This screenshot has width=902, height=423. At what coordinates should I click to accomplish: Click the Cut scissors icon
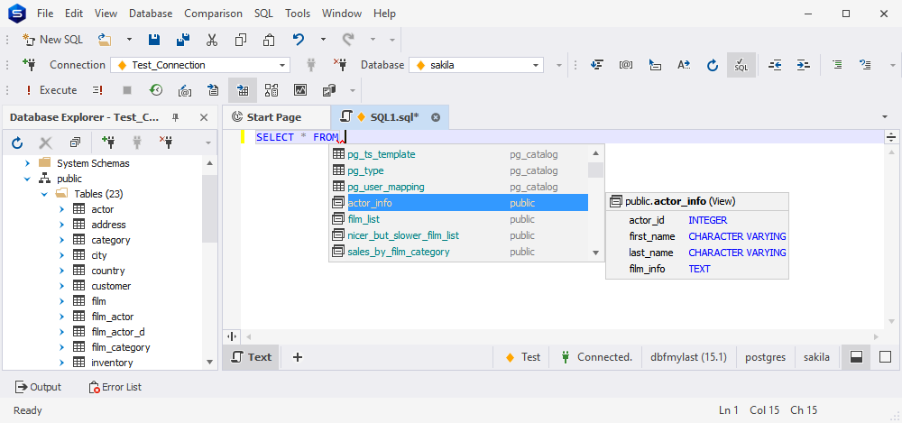pyautogui.click(x=212, y=40)
